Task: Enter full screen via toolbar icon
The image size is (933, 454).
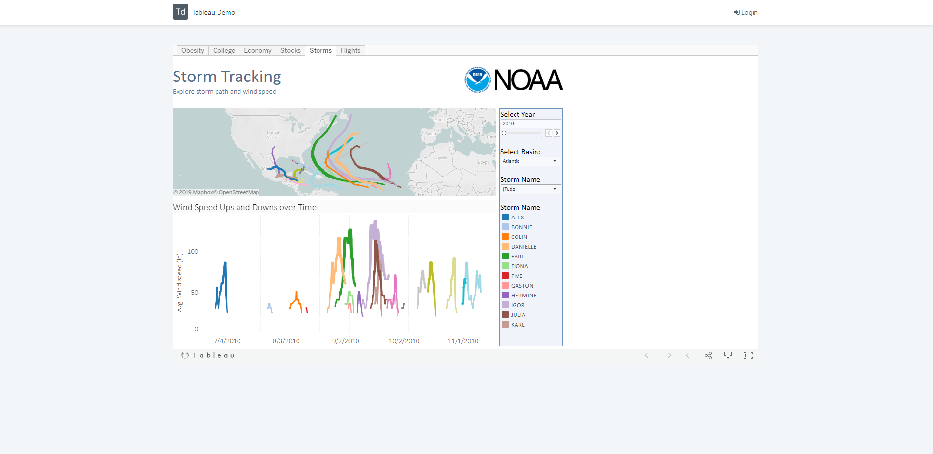Action: (x=748, y=355)
